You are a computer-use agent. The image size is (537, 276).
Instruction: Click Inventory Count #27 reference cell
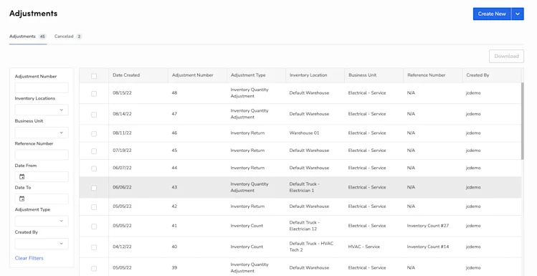coord(428,226)
